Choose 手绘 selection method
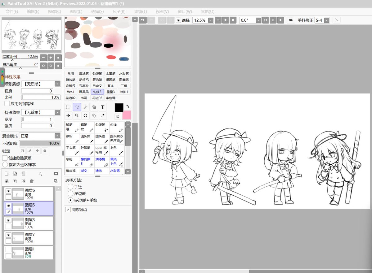Image resolution: width=372 pixels, height=273 pixels. 70,187
